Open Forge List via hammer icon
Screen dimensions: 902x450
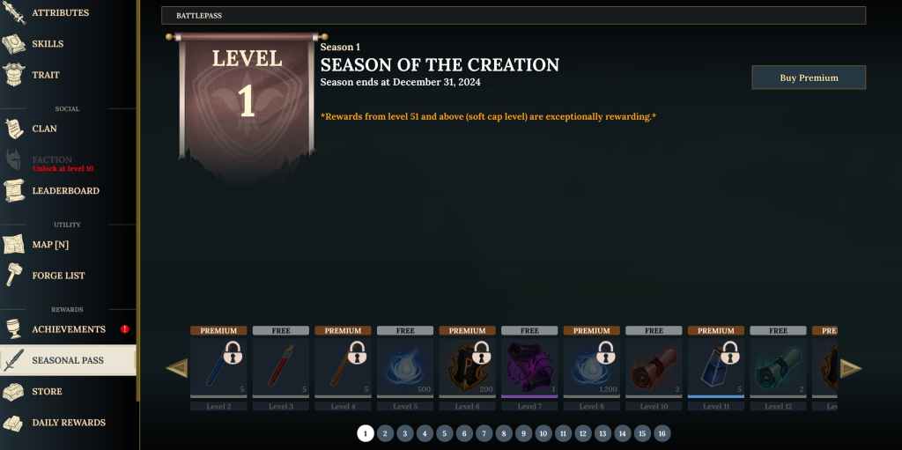pos(14,275)
